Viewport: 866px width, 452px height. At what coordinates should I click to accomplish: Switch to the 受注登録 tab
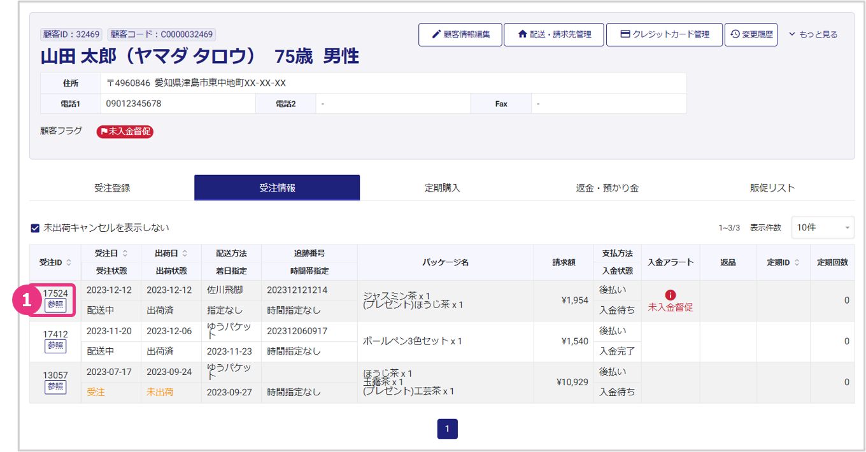[x=112, y=188]
